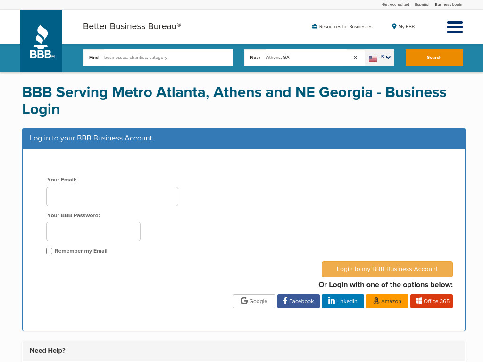Viewport: 483px width, 362px height.
Task: Click the My BBB location pin icon
Action: pyautogui.click(x=394, y=26)
